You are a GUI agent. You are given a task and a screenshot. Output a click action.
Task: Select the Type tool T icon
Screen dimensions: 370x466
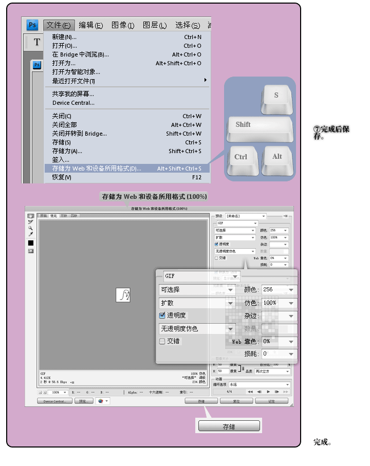(36, 42)
